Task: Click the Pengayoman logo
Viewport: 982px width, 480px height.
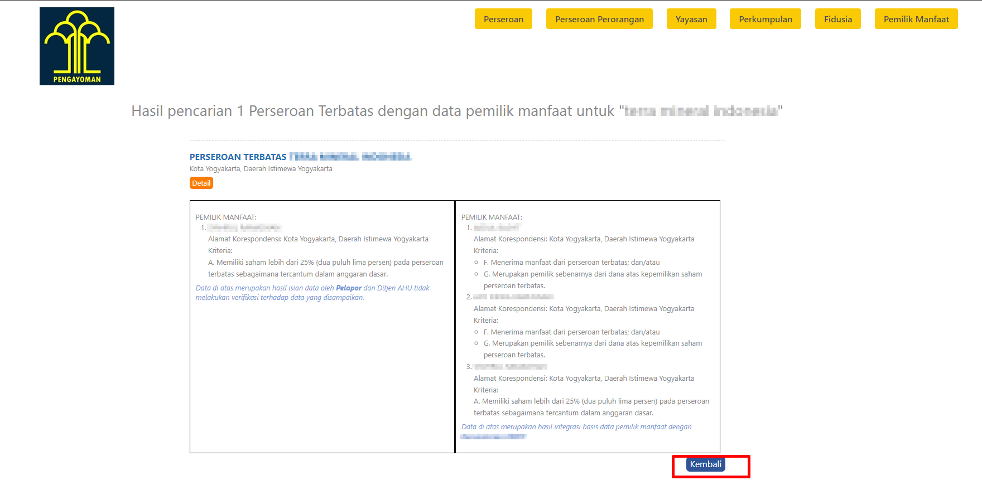Action: pos(77,46)
